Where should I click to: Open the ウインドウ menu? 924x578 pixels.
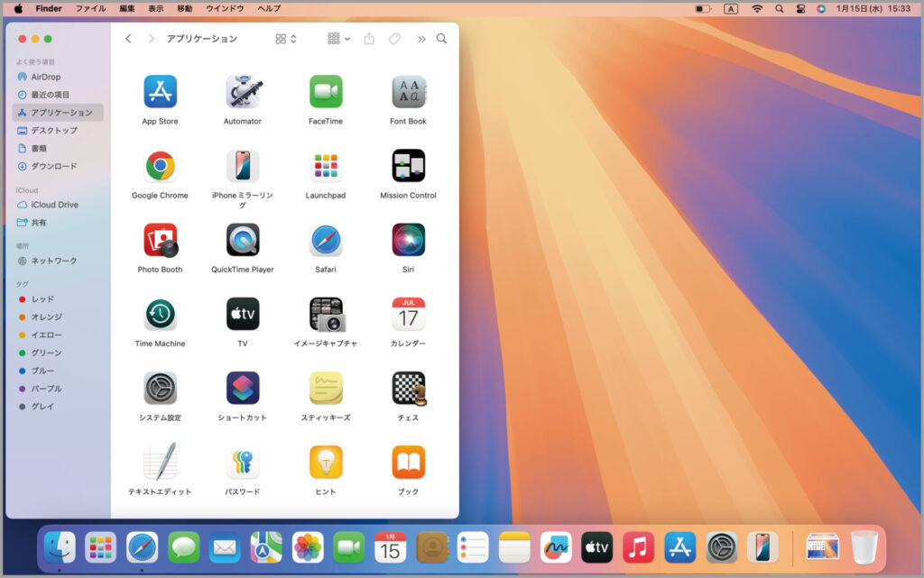click(x=225, y=8)
